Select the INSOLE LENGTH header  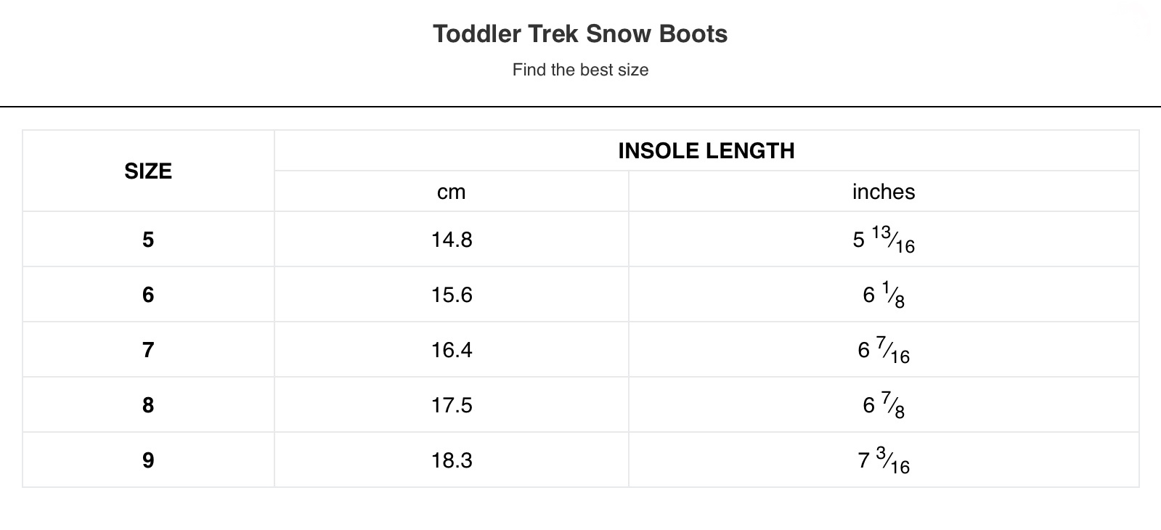[706, 150]
